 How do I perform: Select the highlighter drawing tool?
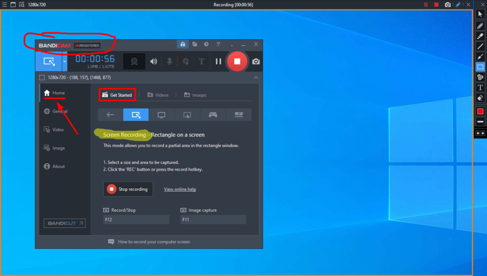click(x=480, y=36)
